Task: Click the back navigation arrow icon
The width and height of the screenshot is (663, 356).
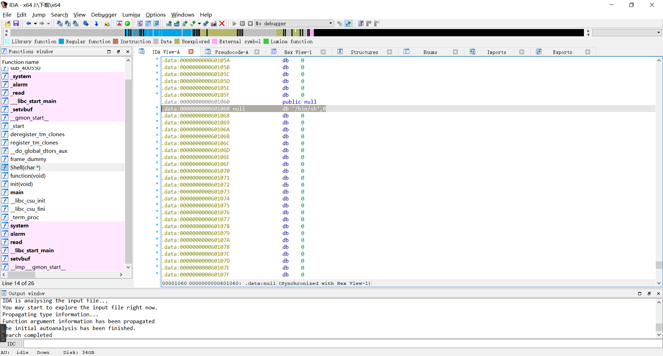Action: [x=28, y=24]
